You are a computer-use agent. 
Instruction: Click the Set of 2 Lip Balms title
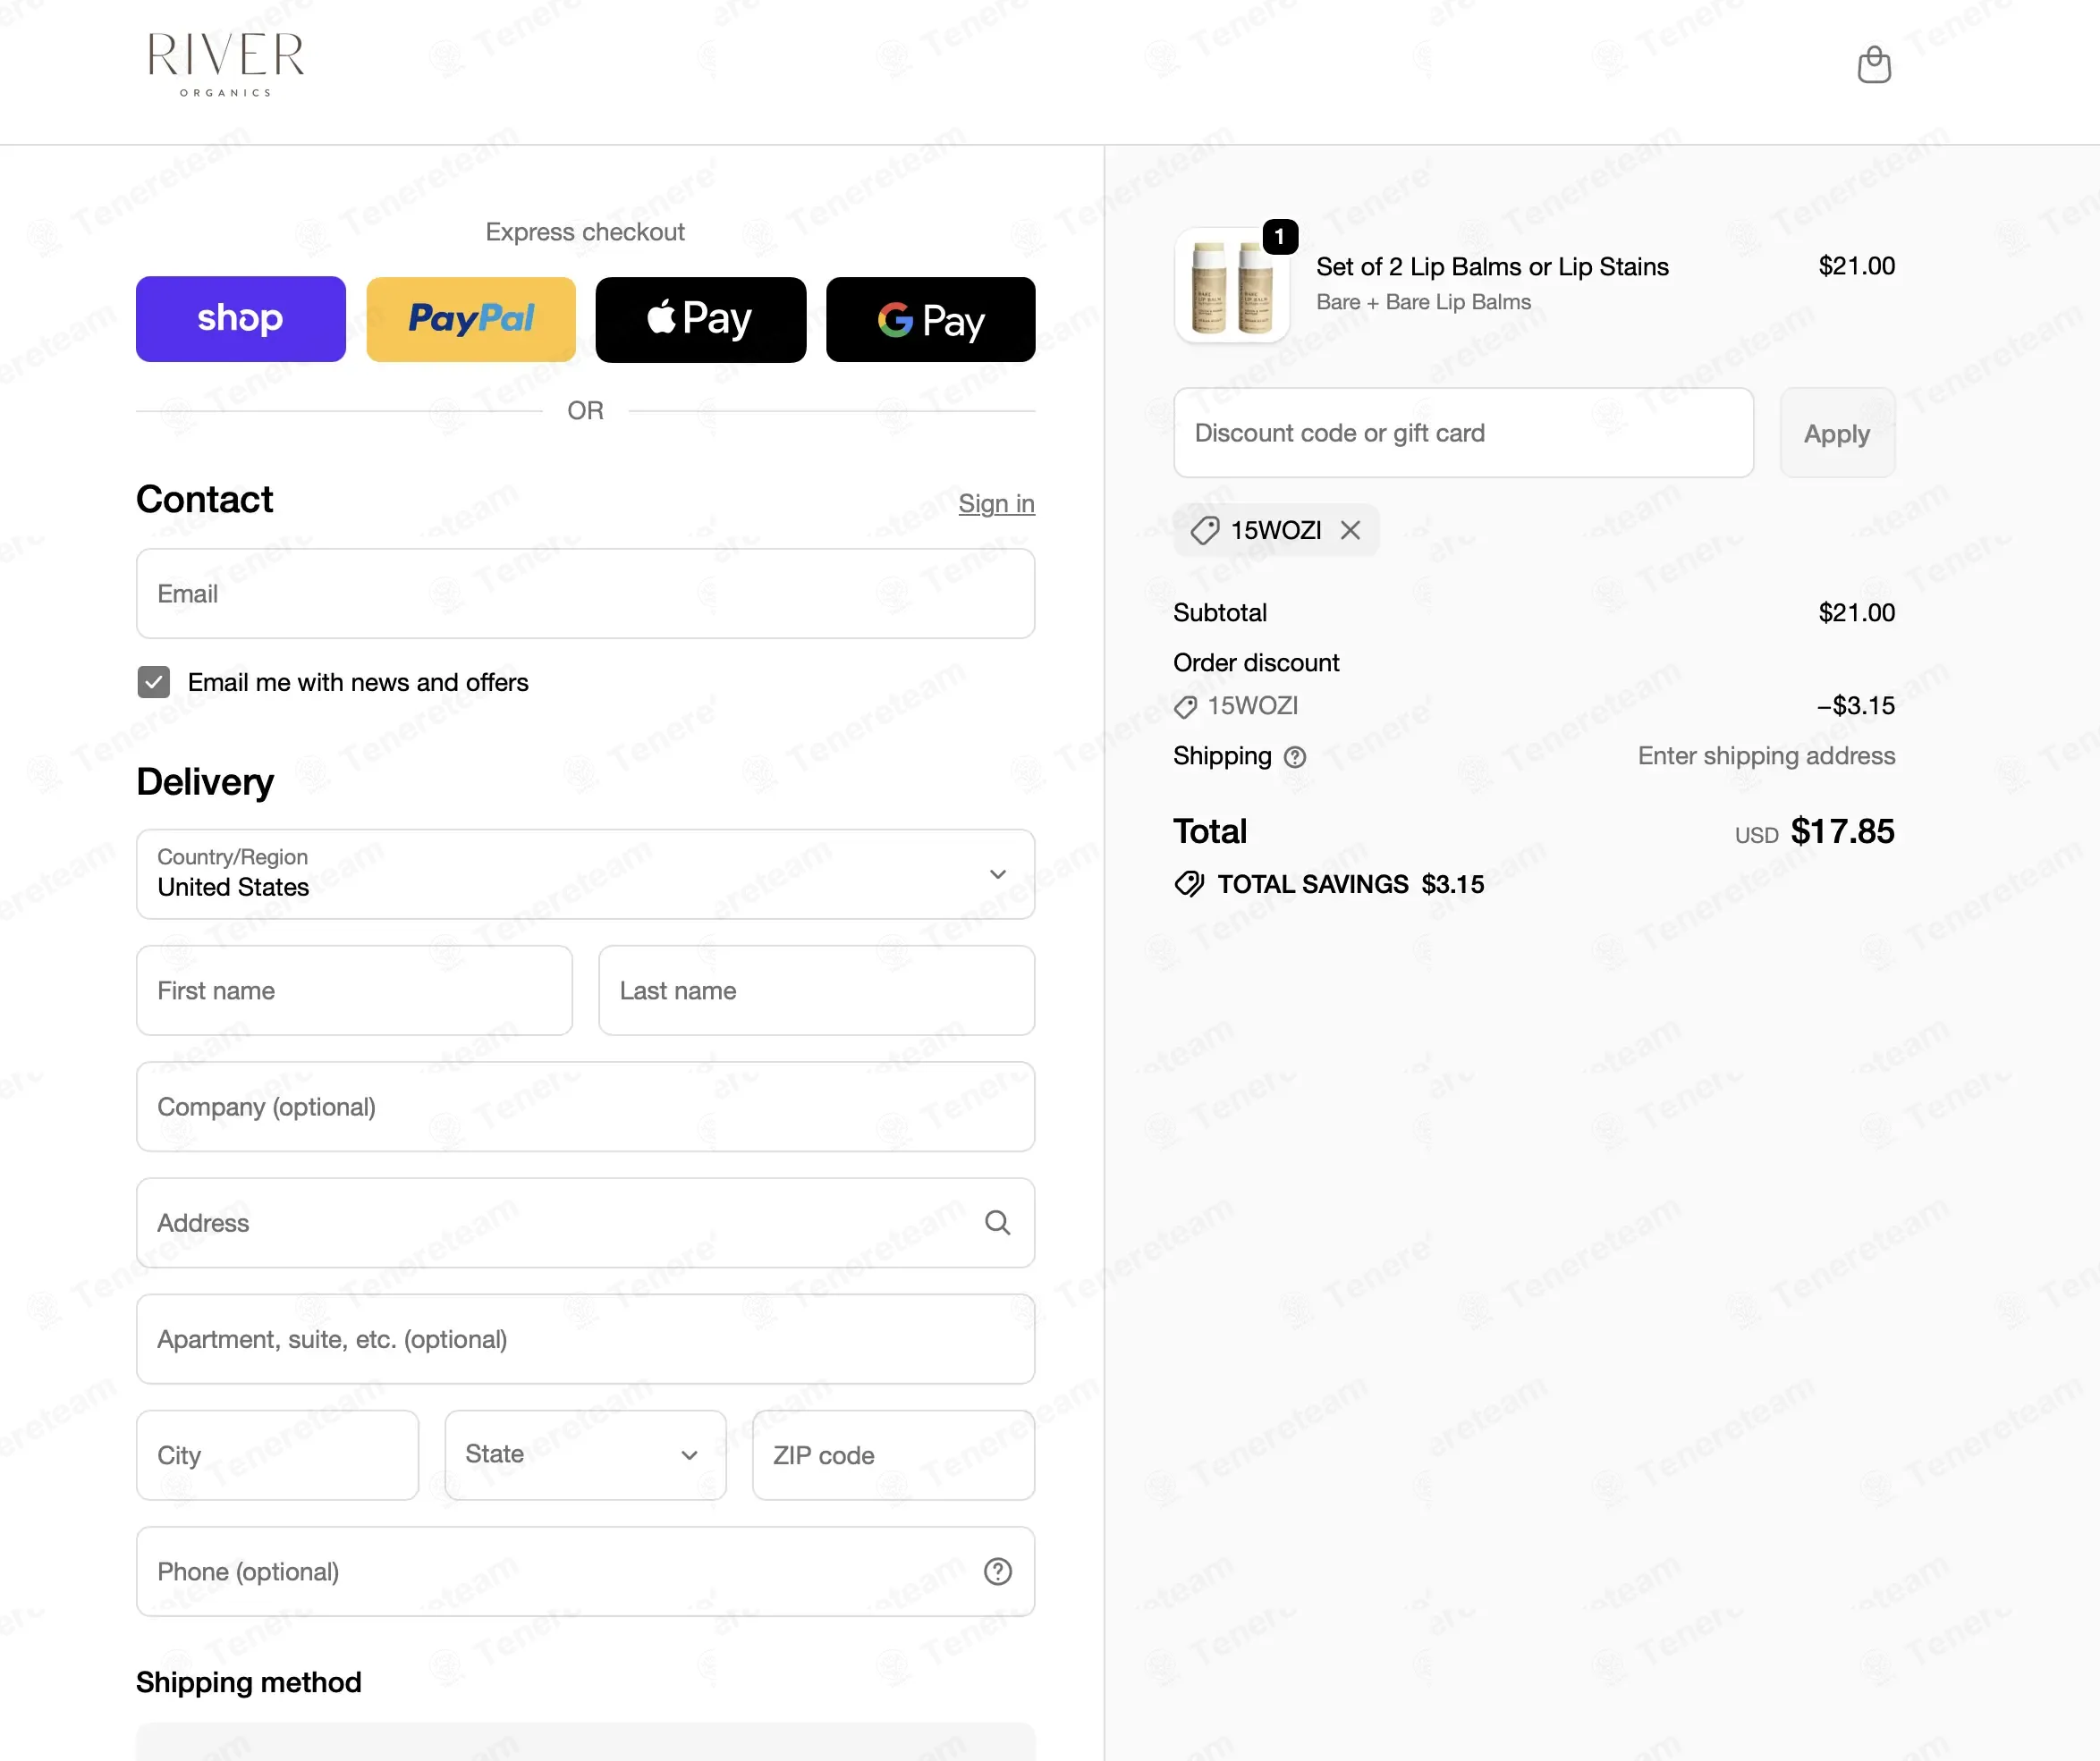pyautogui.click(x=1492, y=267)
